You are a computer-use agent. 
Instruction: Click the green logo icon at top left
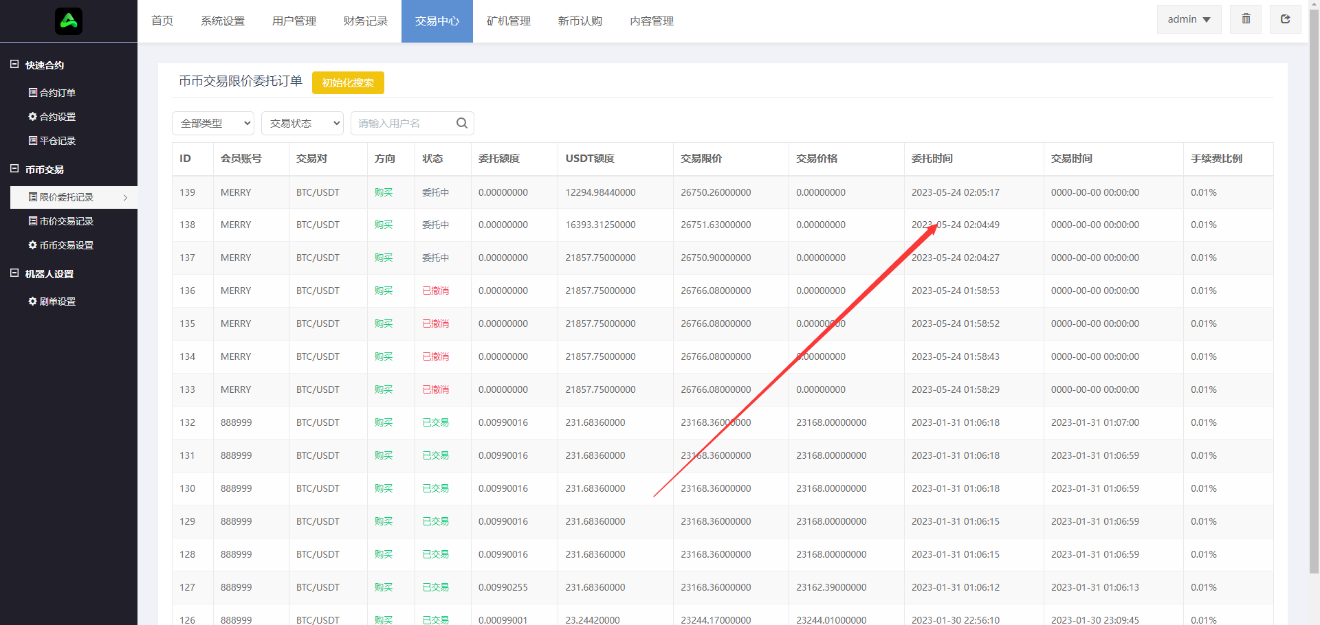69,21
